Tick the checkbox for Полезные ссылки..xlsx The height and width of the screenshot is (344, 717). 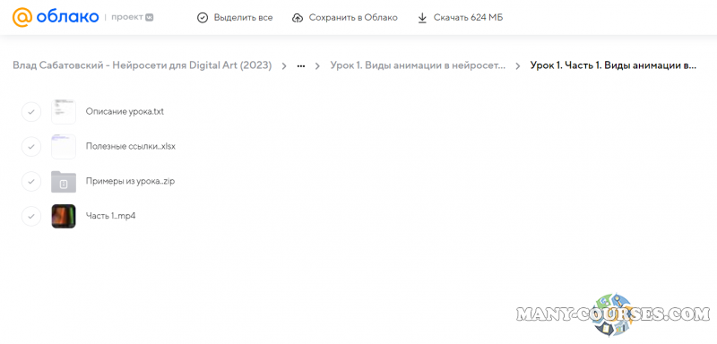[x=31, y=147]
